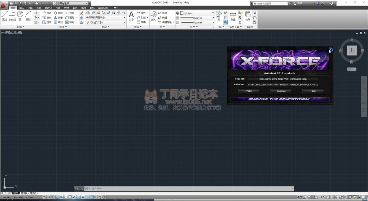368x201 pixels.
Task: Select the 多段线 (Polyline) tool
Action: click(12, 16)
